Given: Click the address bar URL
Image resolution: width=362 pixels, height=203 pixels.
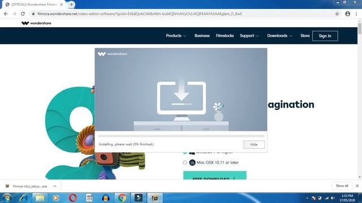Looking at the screenshot, I should pos(140,14).
